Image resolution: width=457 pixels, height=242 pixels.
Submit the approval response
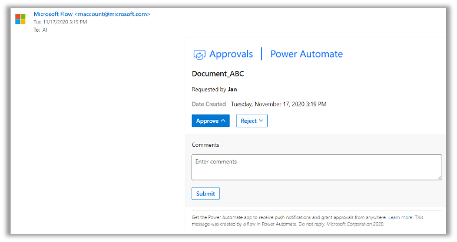pyautogui.click(x=206, y=193)
